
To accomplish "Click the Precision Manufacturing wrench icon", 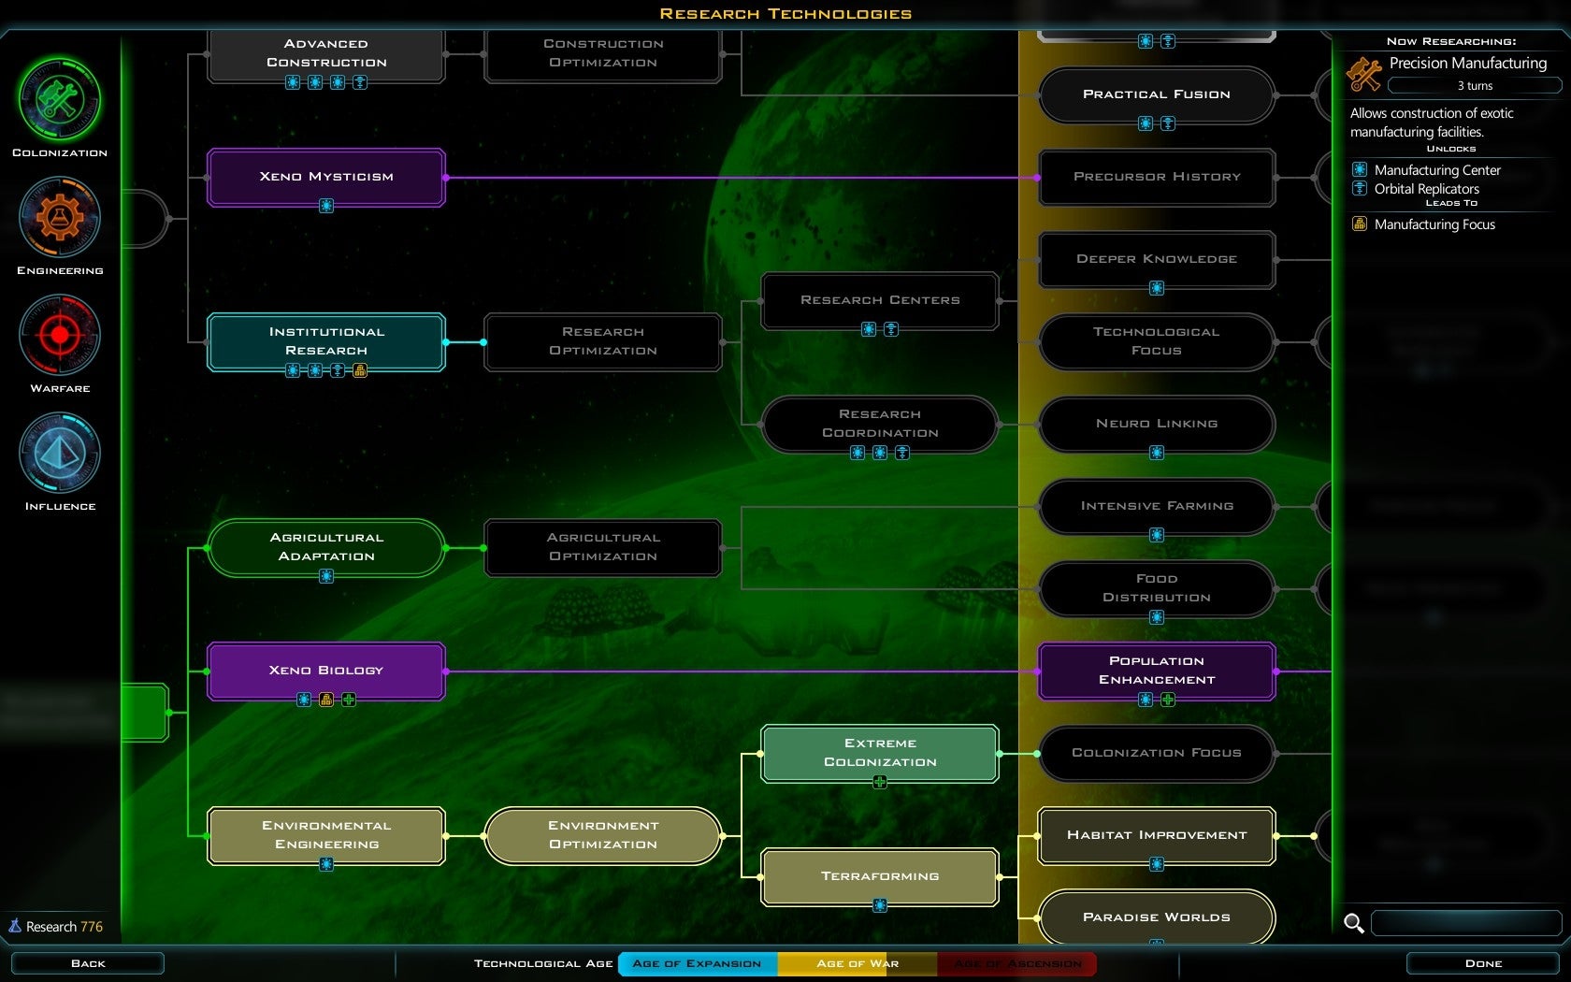I will [x=1364, y=74].
